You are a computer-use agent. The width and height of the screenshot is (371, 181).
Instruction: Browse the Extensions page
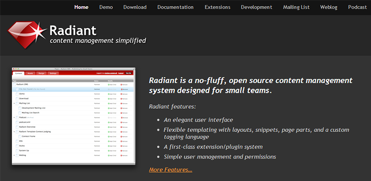click(217, 7)
